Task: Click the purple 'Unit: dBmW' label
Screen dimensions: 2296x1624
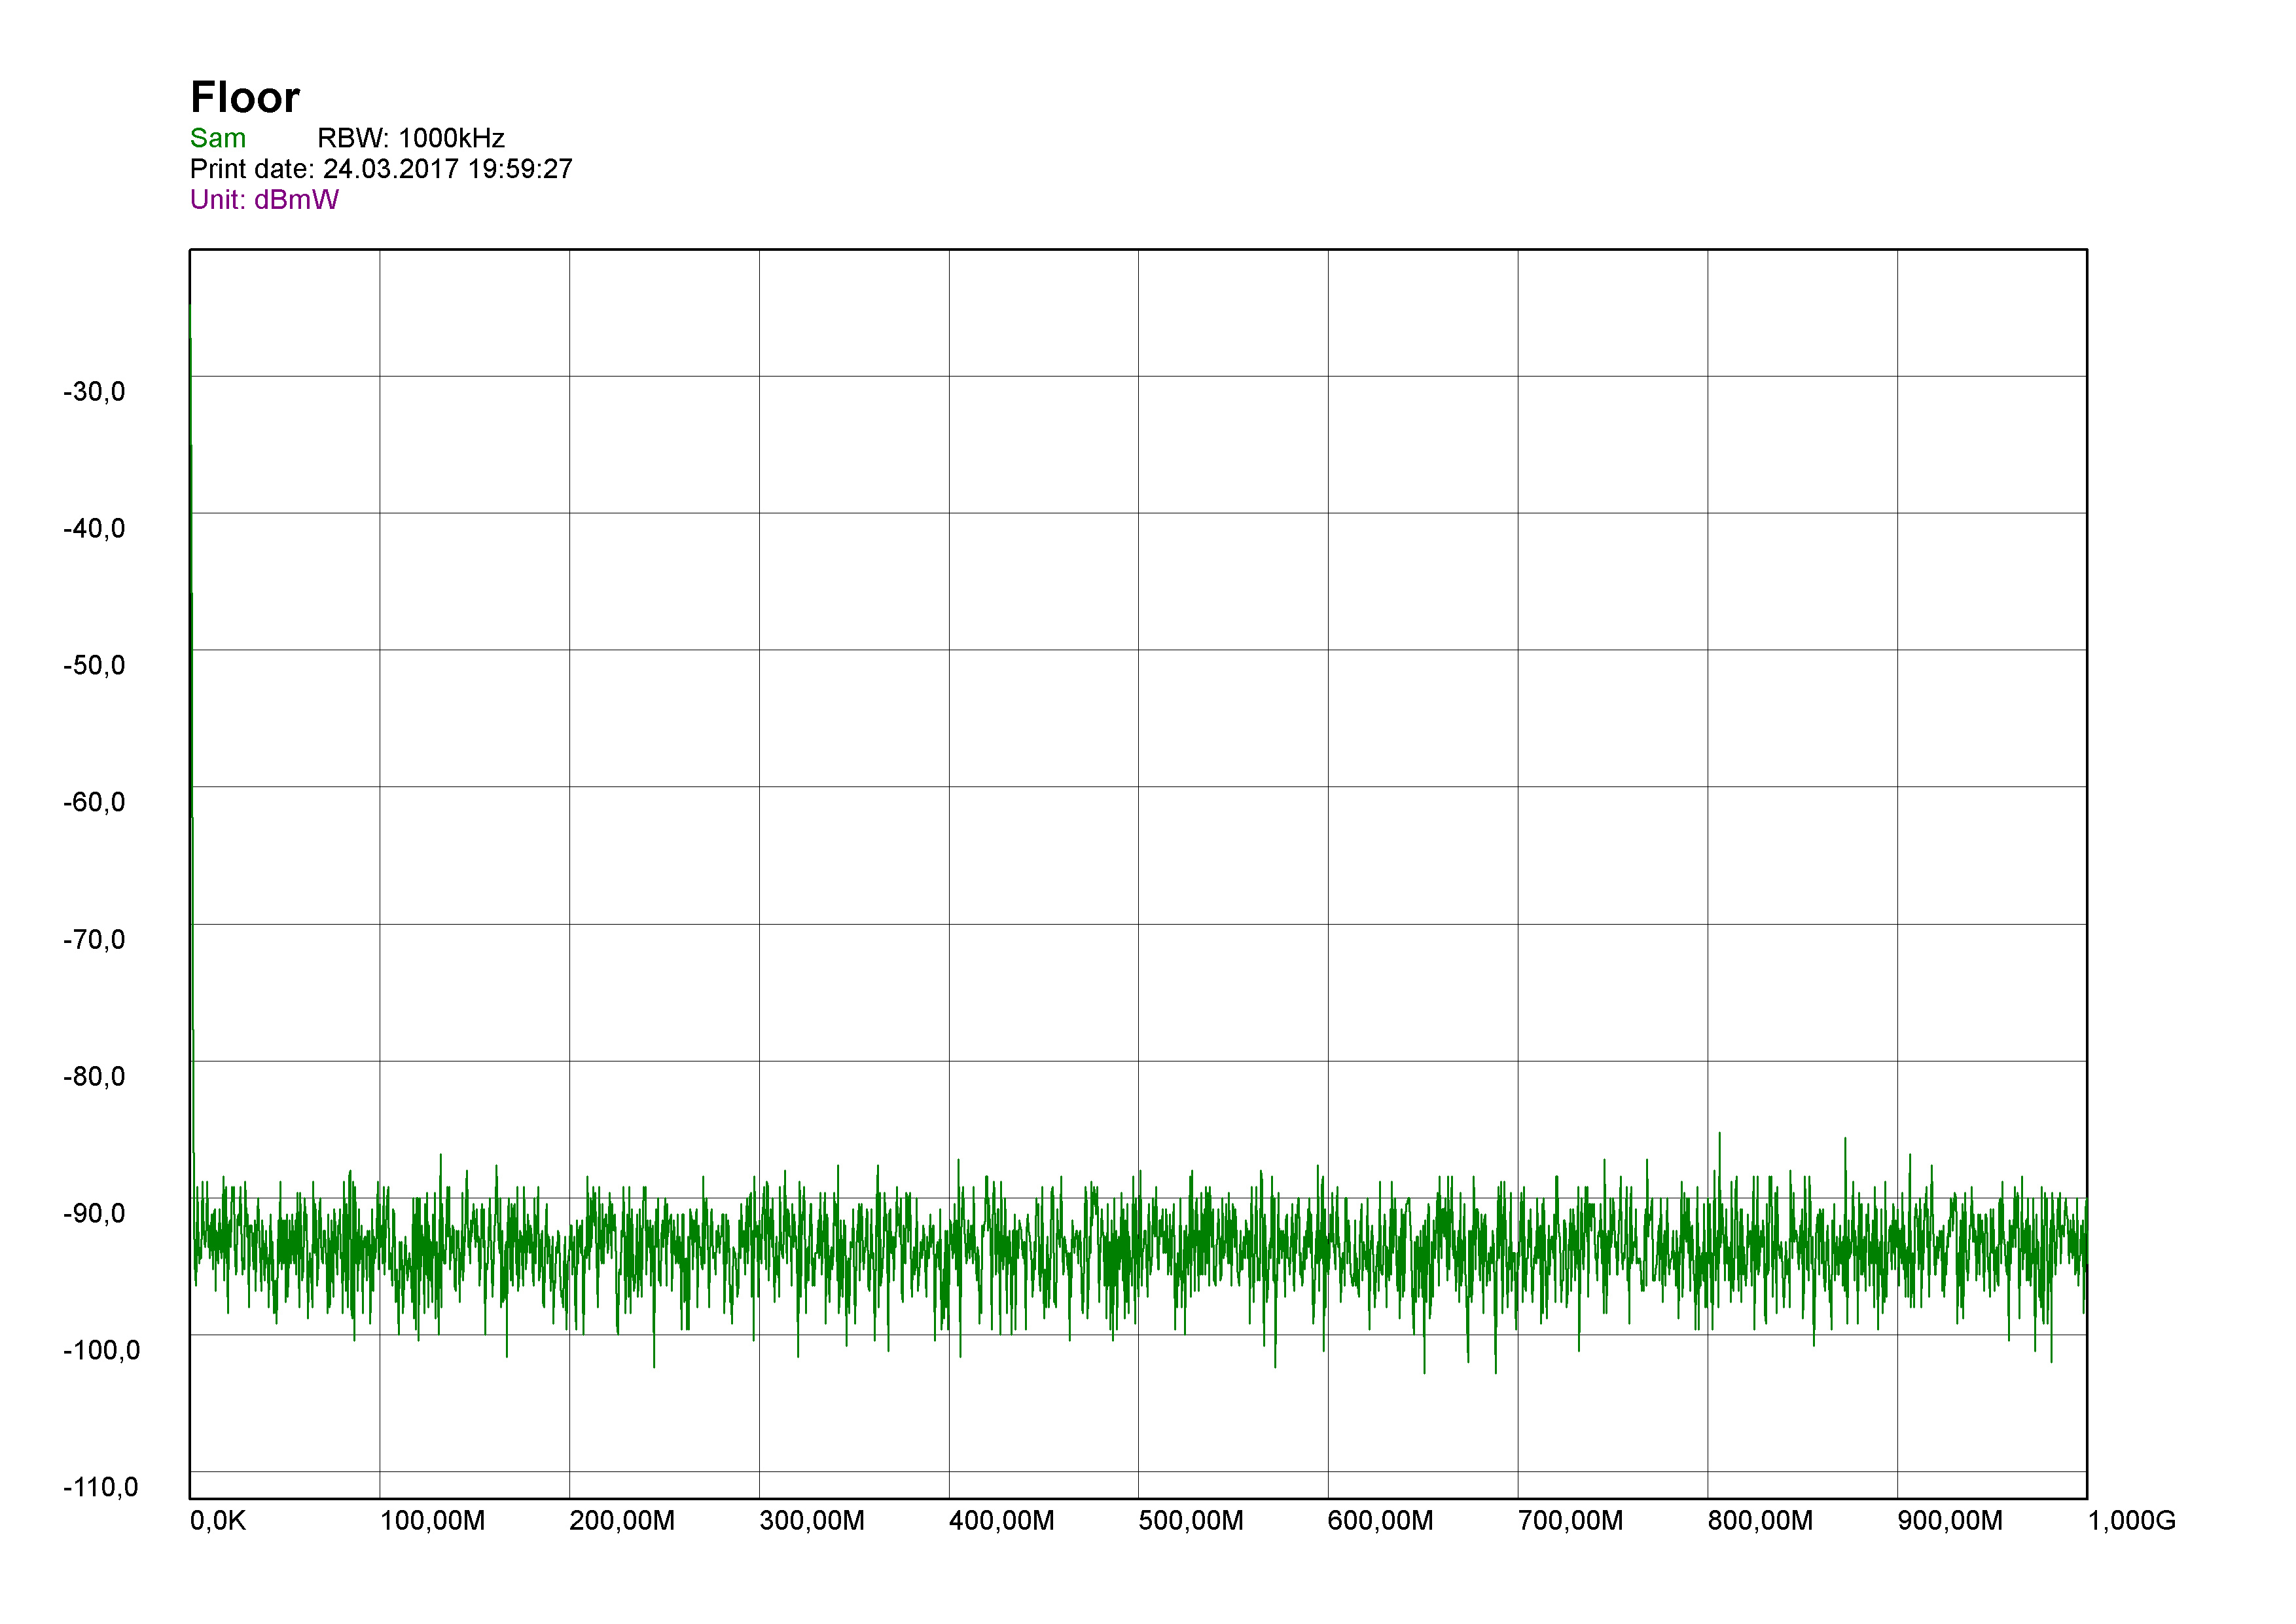Action: [x=264, y=200]
